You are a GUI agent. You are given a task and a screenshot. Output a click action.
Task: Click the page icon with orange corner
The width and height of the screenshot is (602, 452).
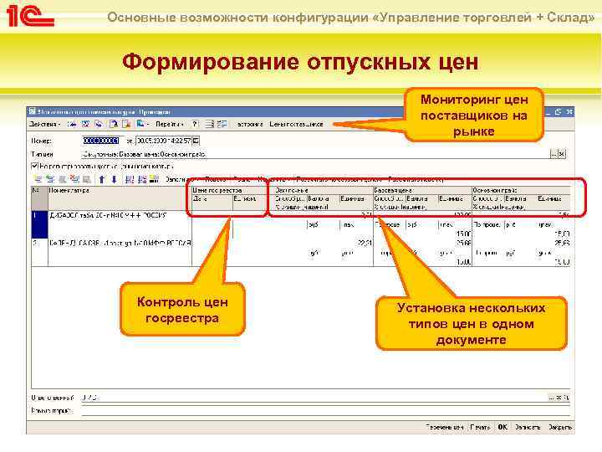[x=126, y=124]
